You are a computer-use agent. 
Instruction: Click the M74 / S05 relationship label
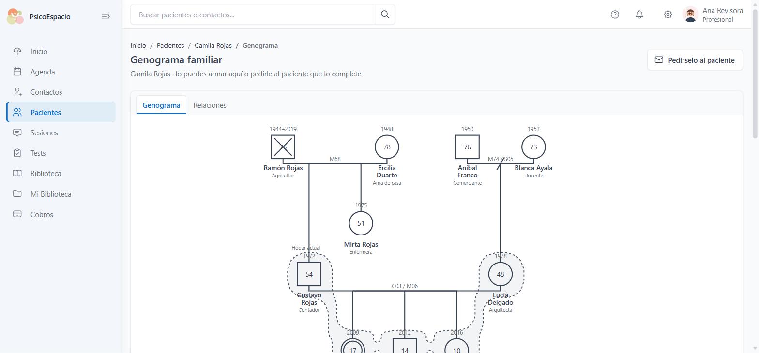coord(501,159)
